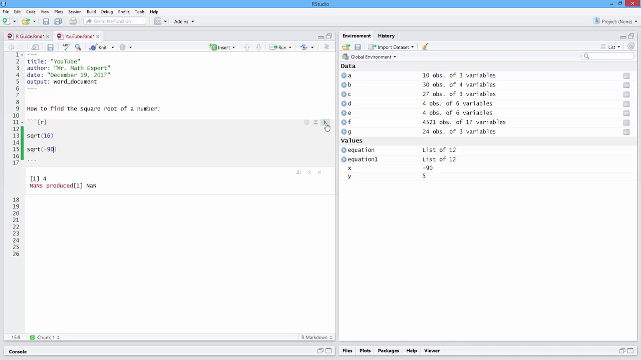Click value -90 of variable x
Image resolution: width=641 pixels, height=360 pixels.
[x=427, y=168]
